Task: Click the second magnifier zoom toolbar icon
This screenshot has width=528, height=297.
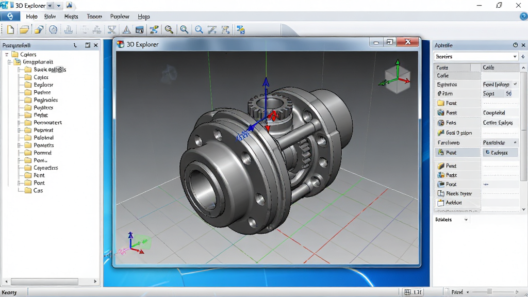Action: (x=184, y=29)
